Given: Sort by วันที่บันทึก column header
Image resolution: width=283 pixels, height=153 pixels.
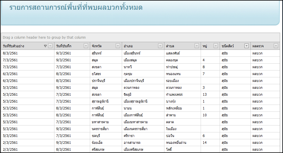Looking at the screenshot, I should click(64, 46).
